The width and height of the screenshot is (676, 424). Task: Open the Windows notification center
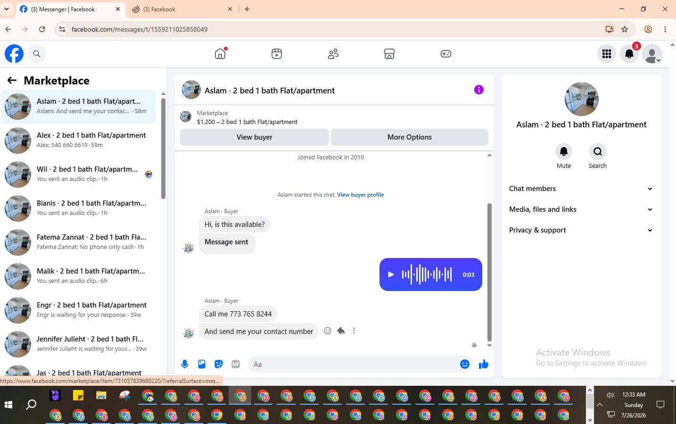[660, 405]
